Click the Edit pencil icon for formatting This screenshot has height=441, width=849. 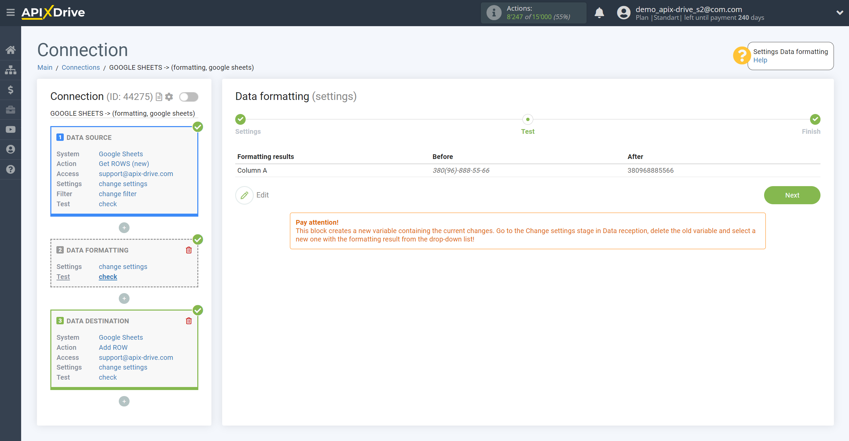[x=244, y=195]
